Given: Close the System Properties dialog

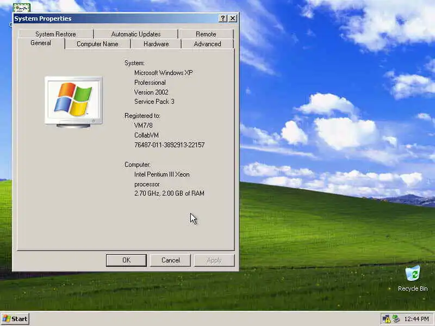Looking at the screenshot, I should tap(233, 18).
